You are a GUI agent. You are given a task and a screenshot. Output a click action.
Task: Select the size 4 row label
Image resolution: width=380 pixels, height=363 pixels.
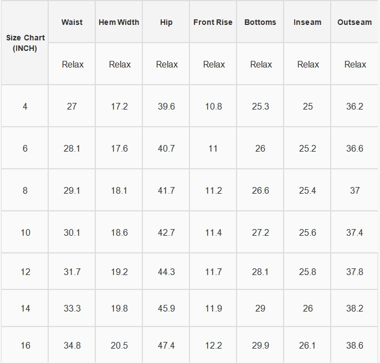25,106
